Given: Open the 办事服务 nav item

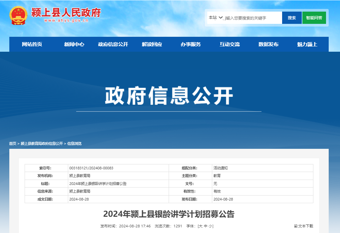Looking at the screenshot, I should pyautogui.click(x=191, y=44).
